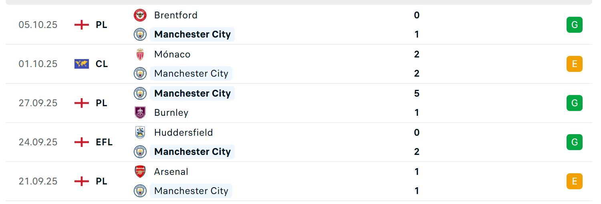601x204 pixels.
Task: Click green G badge for Burnley match
Action: (575, 103)
